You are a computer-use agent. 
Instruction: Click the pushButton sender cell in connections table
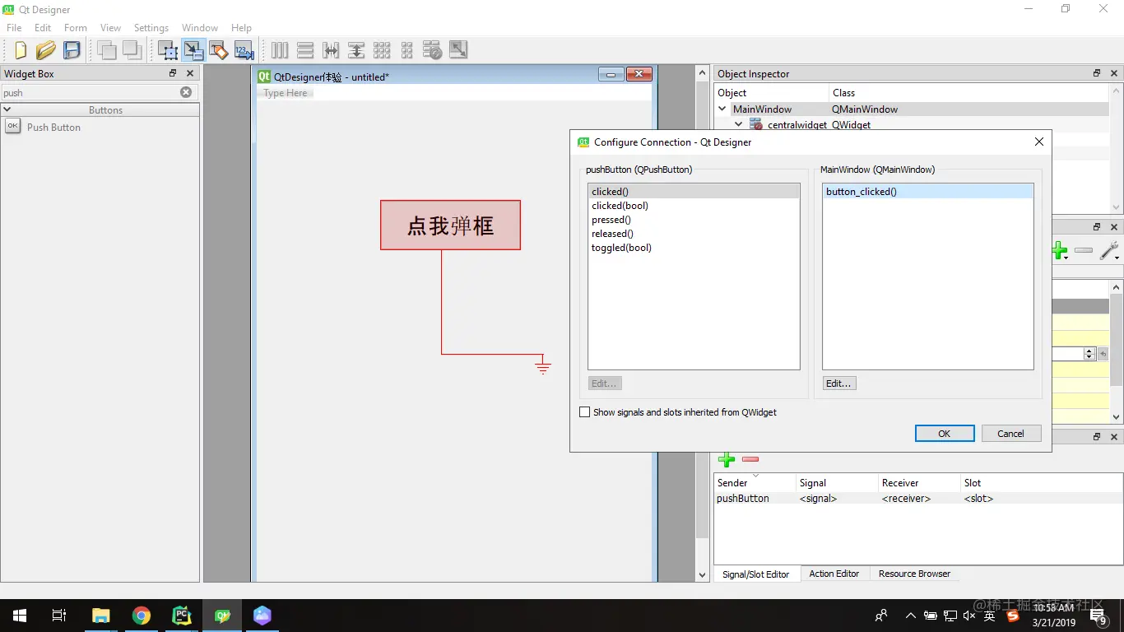pyautogui.click(x=755, y=498)
